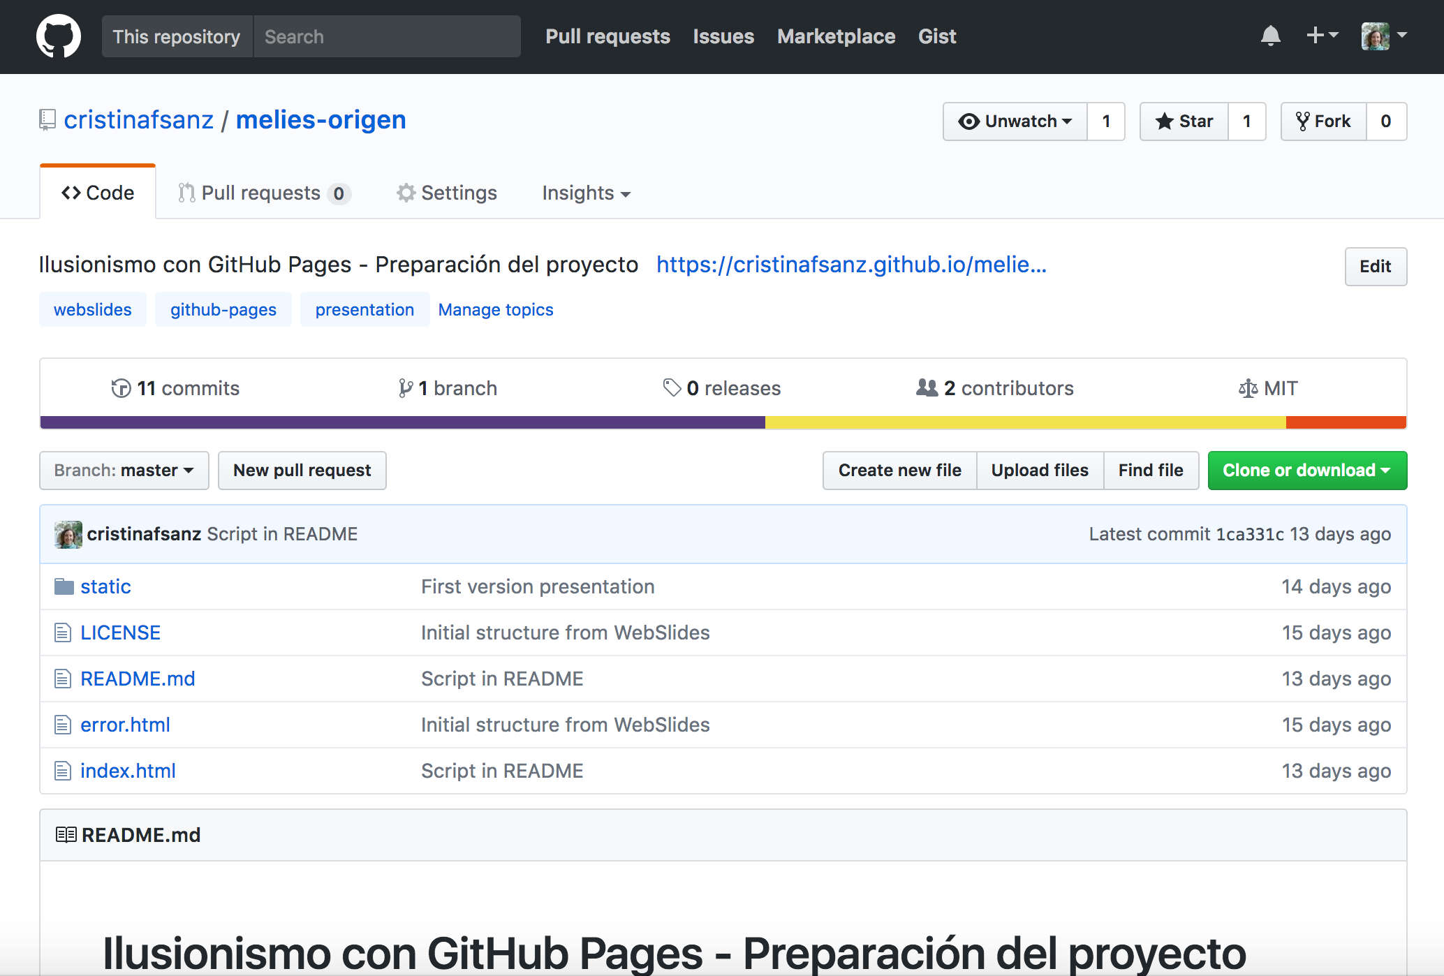Unwatch the repository via Unwatch dropdown
The width and height of the screenshot is (1444, 976).
(1015, 121)
